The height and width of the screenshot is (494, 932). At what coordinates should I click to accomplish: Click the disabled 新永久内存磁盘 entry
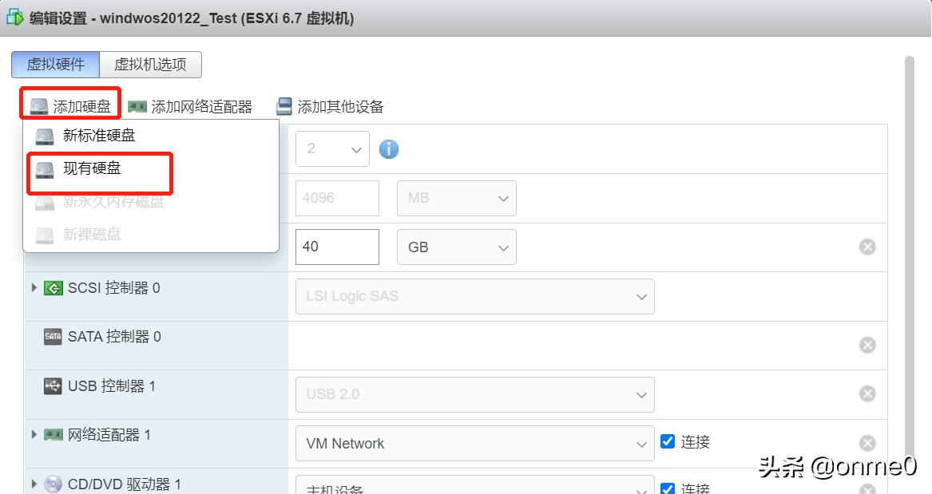coord(150,202)
